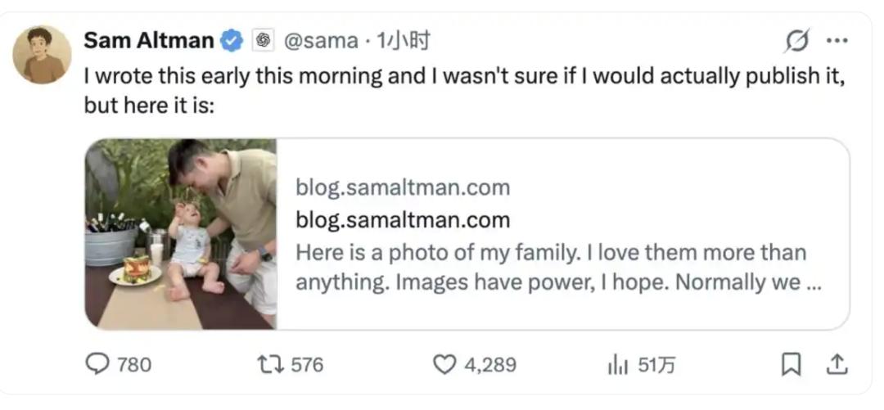Open the three-dot more options menu
Viewport: 884px width, 410px height.
click(837, 40)
